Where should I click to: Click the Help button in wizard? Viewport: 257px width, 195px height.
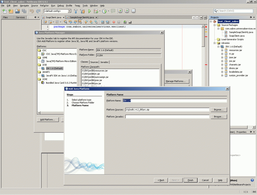(220, 180)
